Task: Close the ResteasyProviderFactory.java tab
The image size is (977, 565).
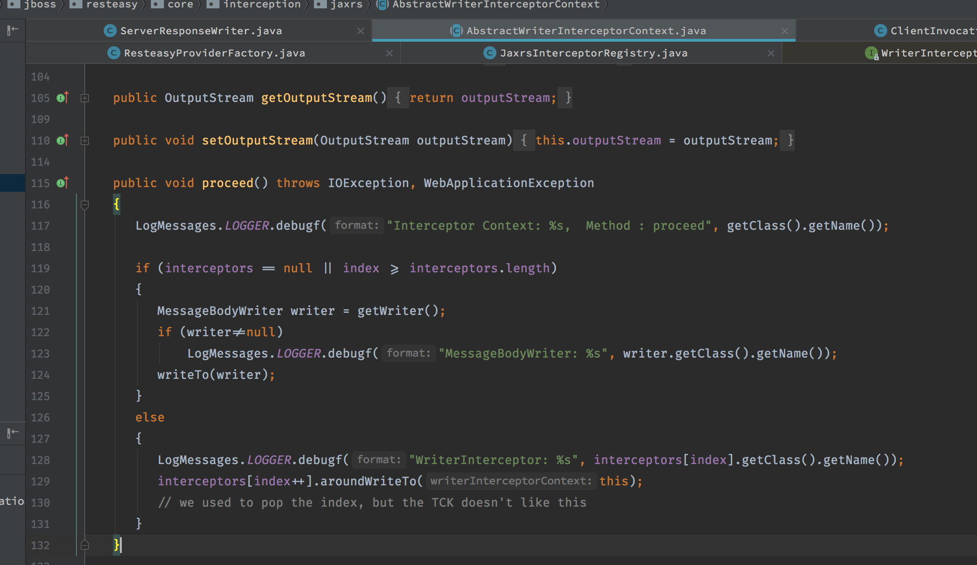Action: [389, 53]
